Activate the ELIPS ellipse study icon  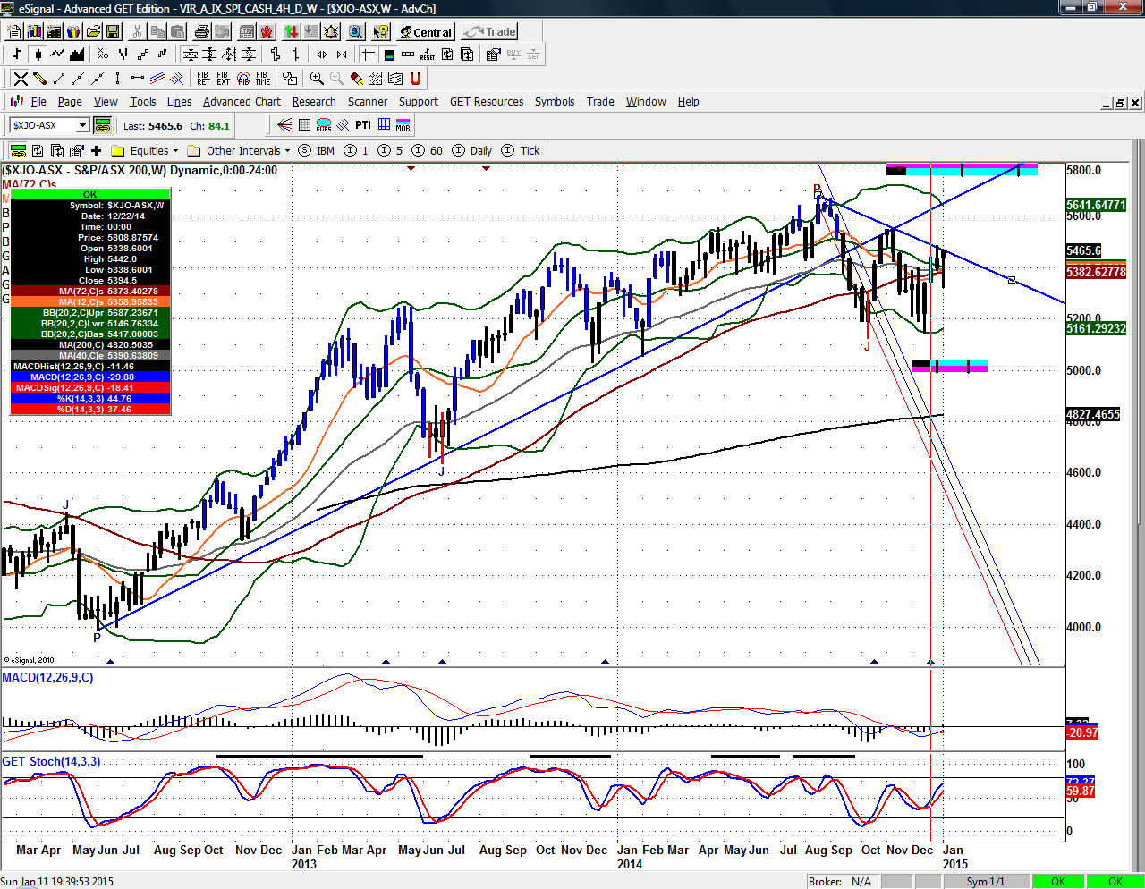coord(324,125)
